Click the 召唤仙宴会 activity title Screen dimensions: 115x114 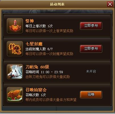(36, 90)
